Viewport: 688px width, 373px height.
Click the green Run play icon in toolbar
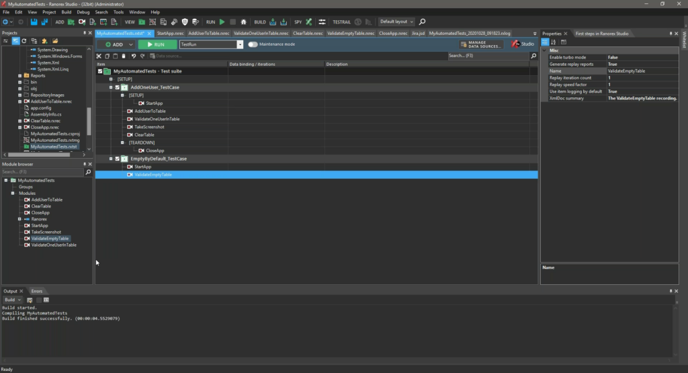tap(222, 22)
